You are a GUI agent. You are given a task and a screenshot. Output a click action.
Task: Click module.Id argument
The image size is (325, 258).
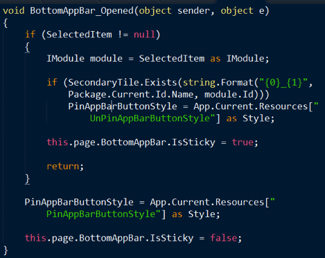coord(229,95)
